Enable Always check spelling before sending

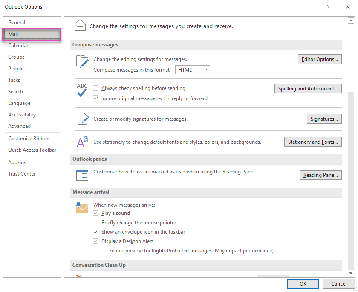(96, 88)
